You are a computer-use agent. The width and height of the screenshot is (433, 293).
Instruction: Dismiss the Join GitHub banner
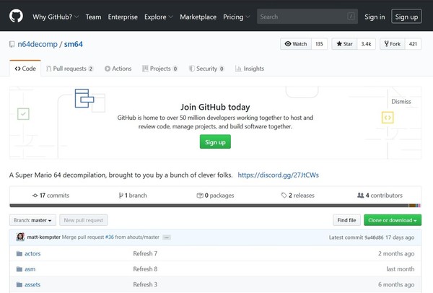click(401, 102)
